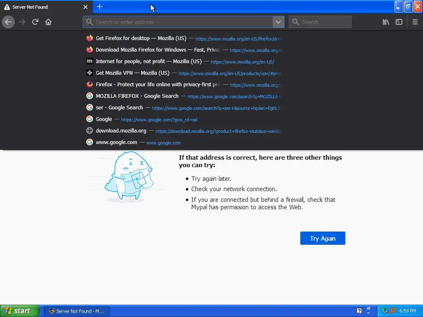Reload the current page
The image size is (423, 317).
pyautogui.click(x=35, y=22)
